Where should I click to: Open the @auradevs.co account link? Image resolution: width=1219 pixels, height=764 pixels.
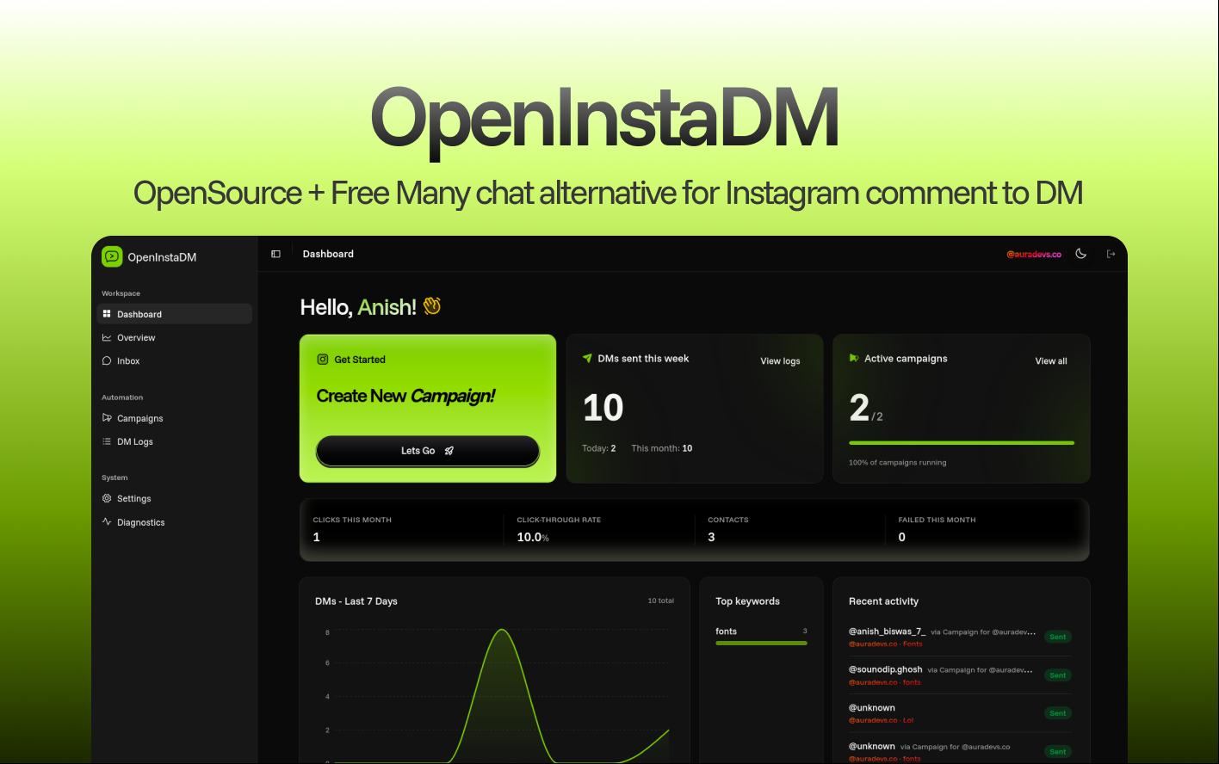tap(1034, 255)
